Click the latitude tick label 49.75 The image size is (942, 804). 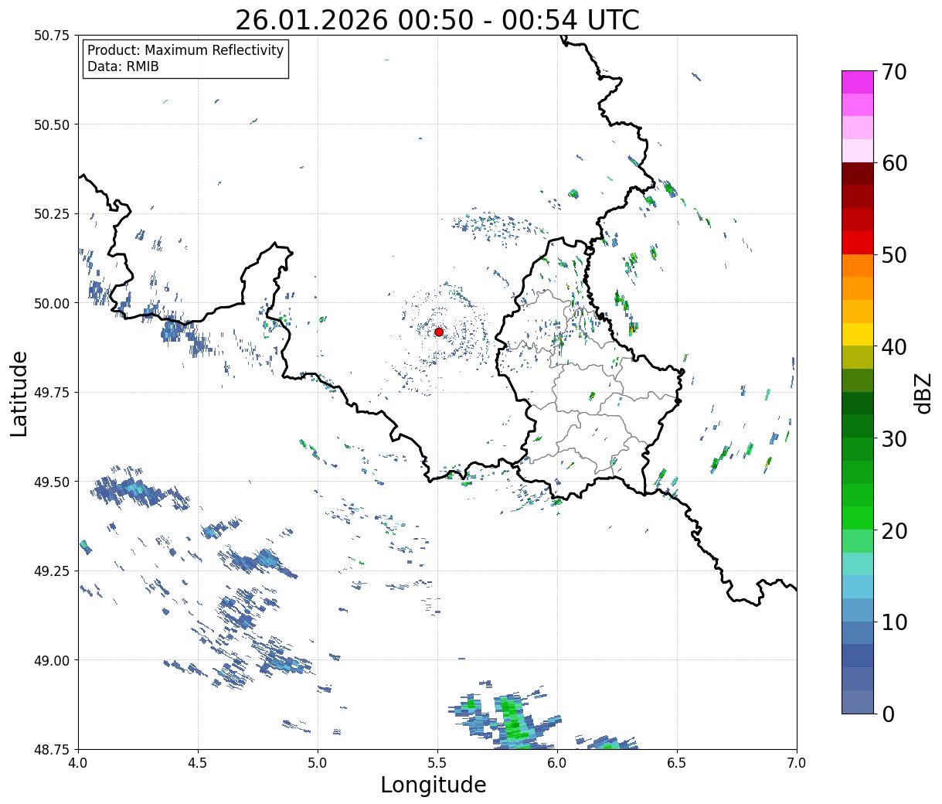click(x=52, y=393)
